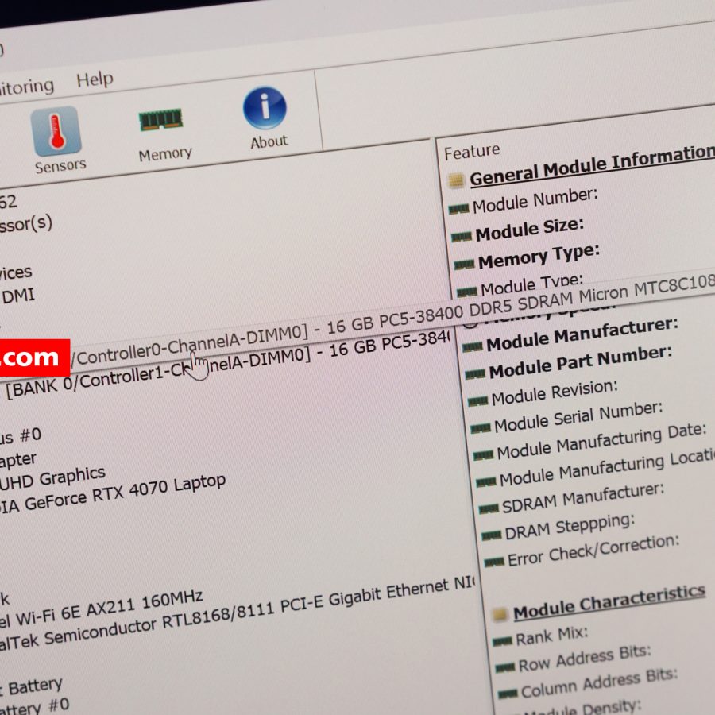Click the chip icon beside DRAM Steppping

point(492,535)
